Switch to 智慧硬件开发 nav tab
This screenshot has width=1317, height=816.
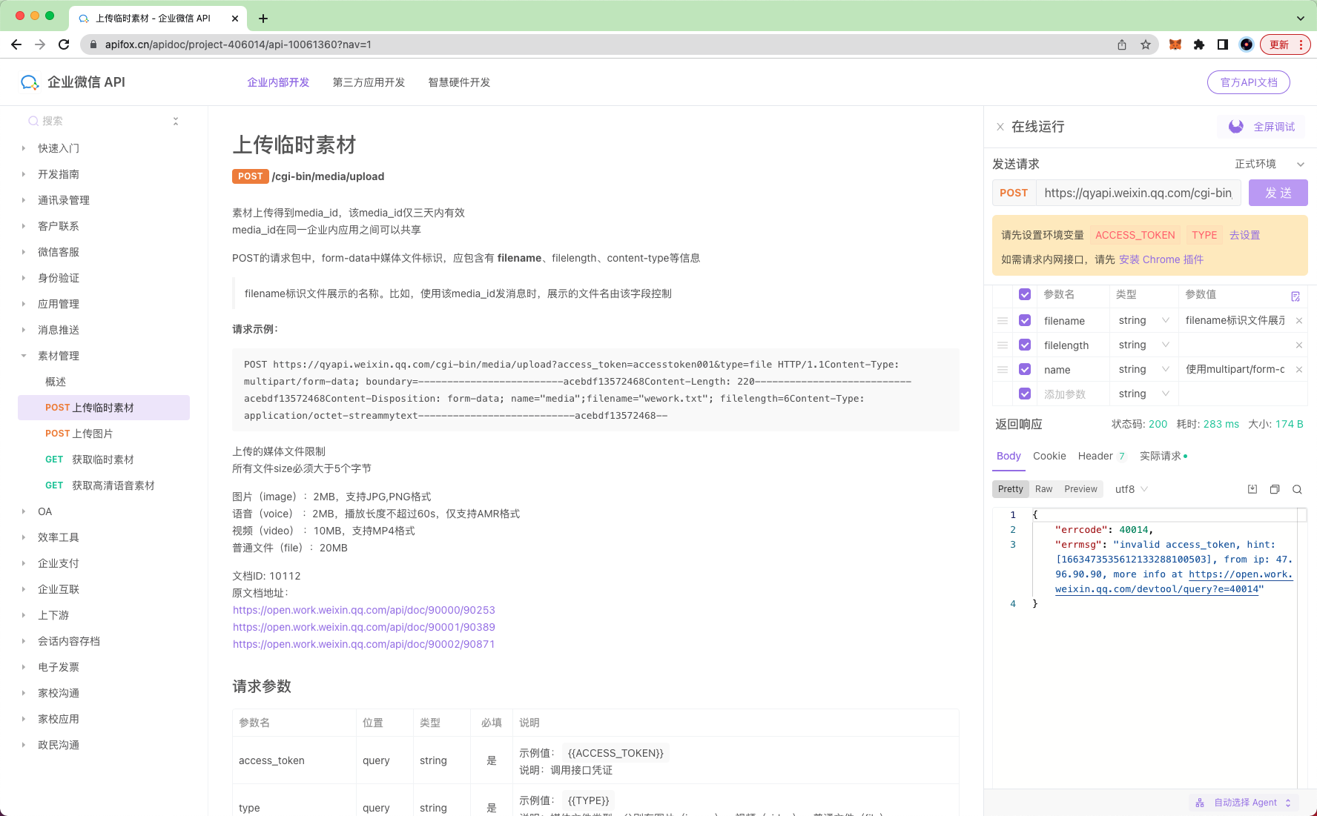[459, 82]
